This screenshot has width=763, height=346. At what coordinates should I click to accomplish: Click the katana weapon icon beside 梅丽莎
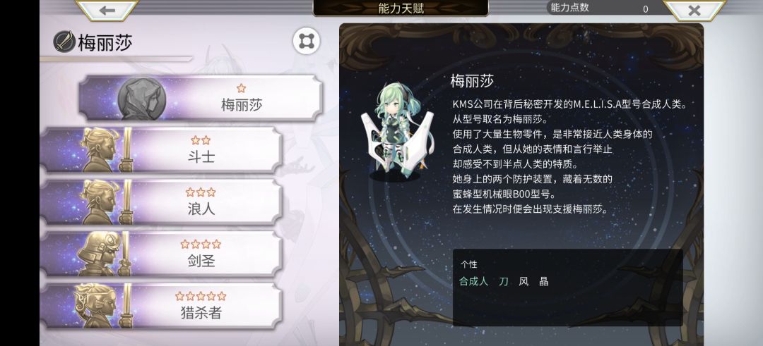[64, 42]
